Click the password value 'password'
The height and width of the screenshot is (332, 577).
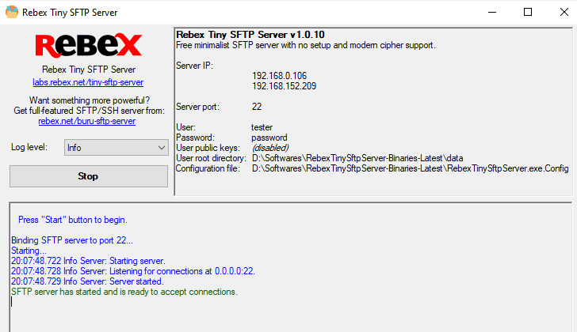[x=269, y=138]
